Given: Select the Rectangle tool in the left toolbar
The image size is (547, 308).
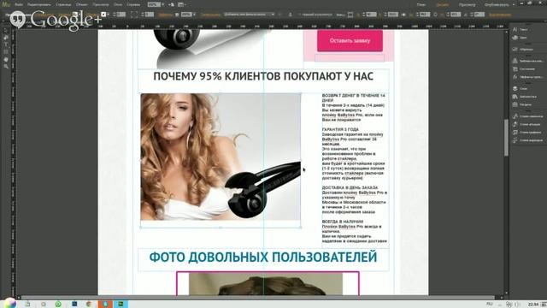Looking at the screenshot, I should [6, 51].
